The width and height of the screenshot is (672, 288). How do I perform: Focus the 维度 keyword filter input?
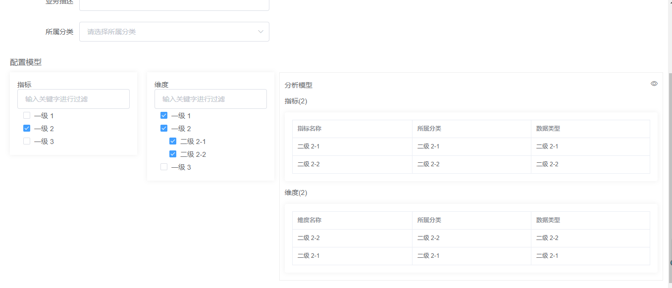[x=210, y=99]
